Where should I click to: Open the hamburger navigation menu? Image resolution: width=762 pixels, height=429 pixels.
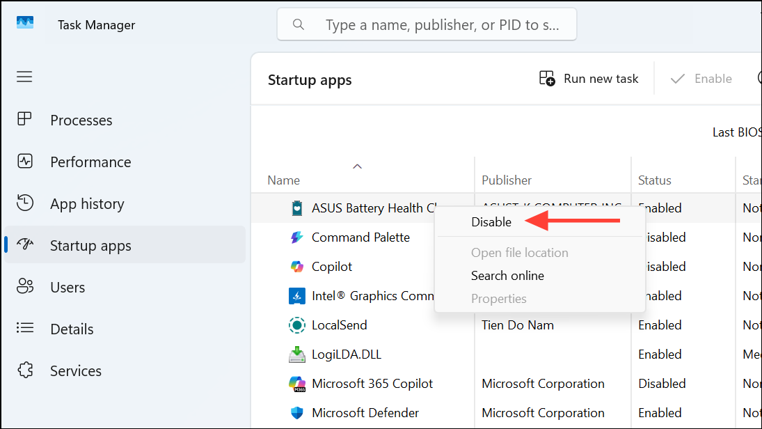24,77
